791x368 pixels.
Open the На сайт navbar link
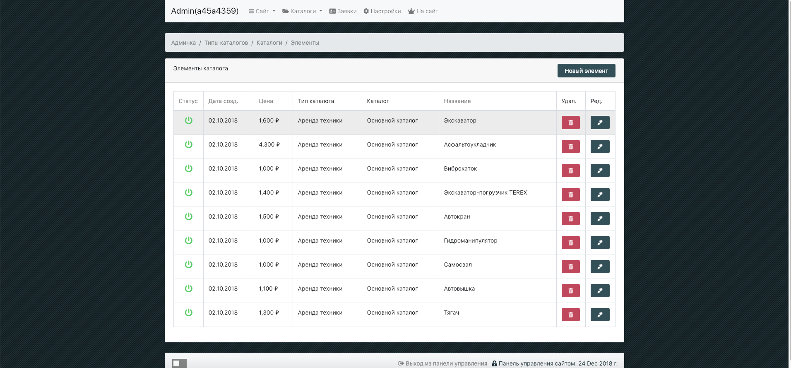[x=423, y=11]
